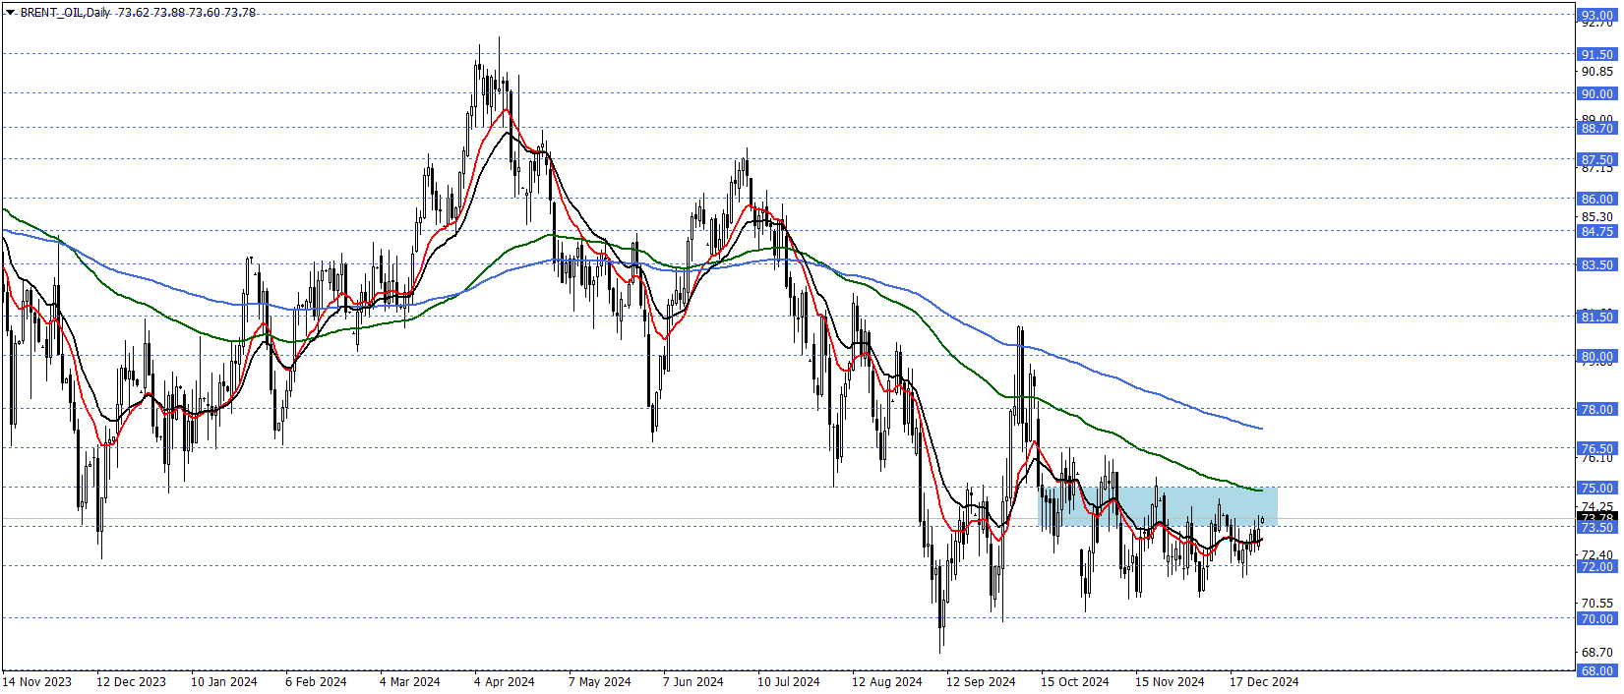The height and width of the screenshot is (694, 1624).
Task: Click the 70.00 price level label
Action: pos(1597,618)
